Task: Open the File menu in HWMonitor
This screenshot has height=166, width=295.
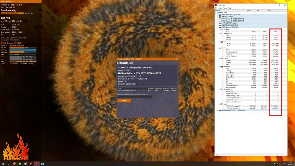Action: coord(216,8)
